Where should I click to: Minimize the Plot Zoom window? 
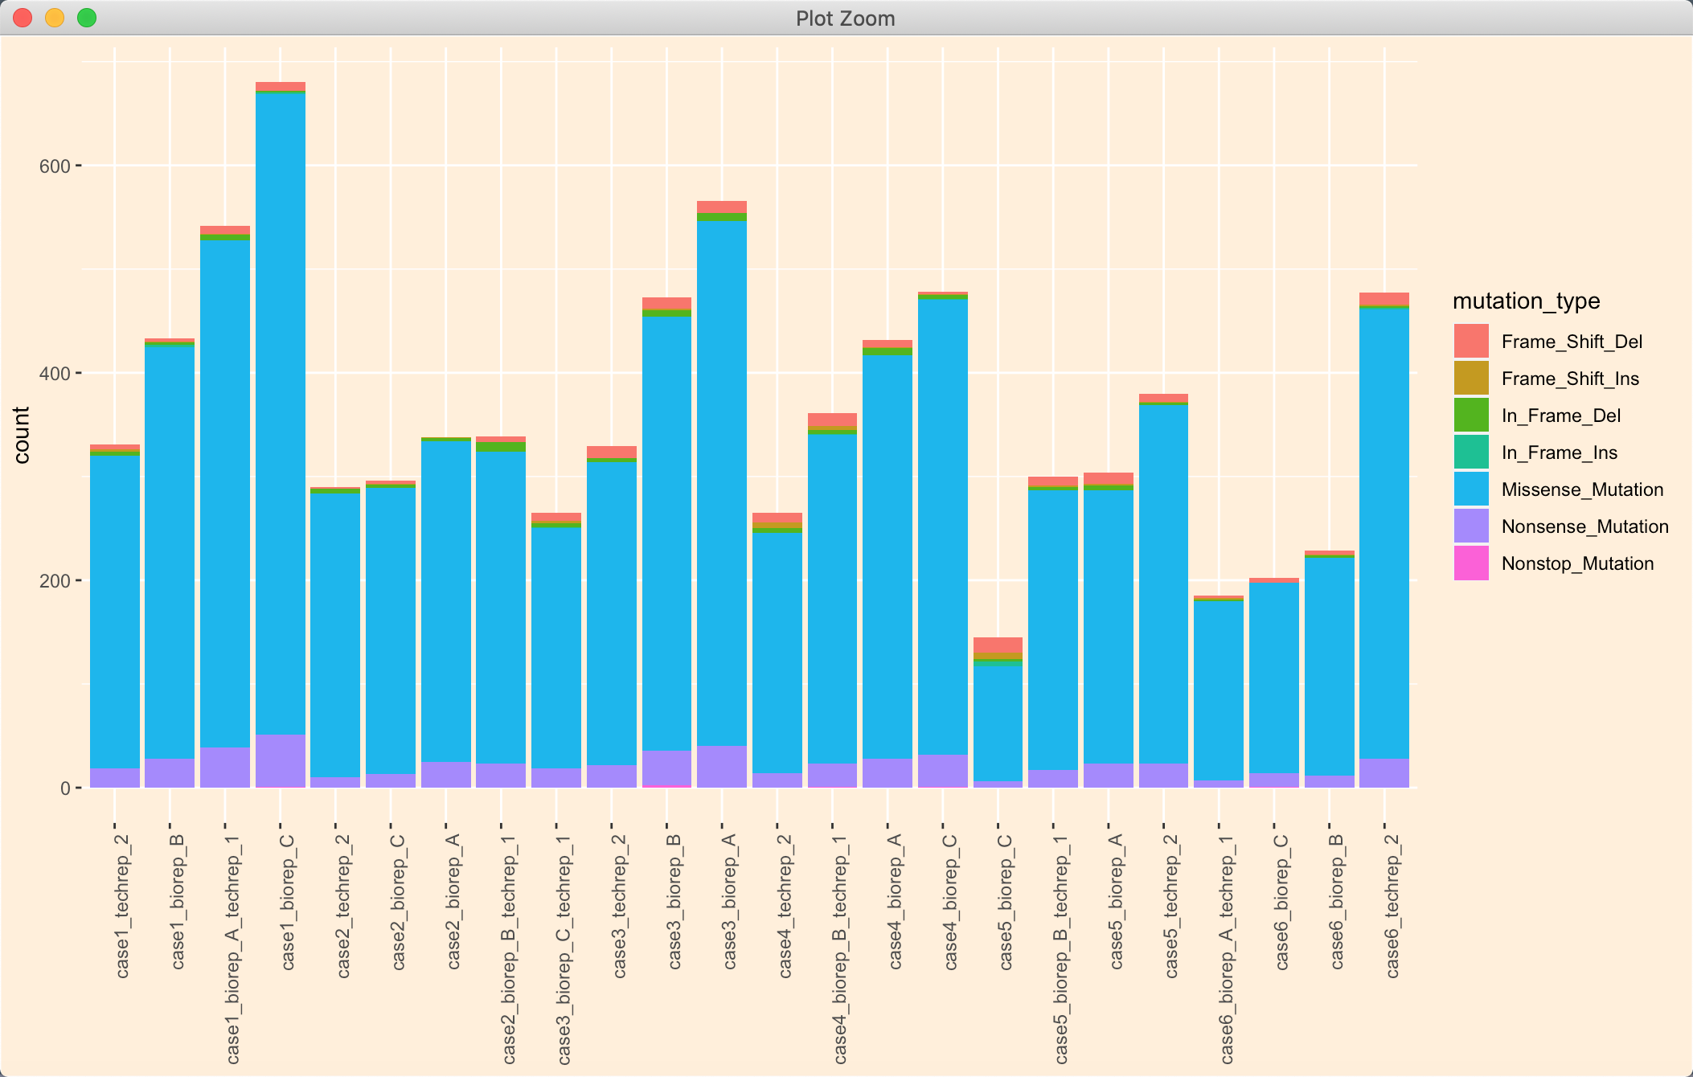(55, 18)
